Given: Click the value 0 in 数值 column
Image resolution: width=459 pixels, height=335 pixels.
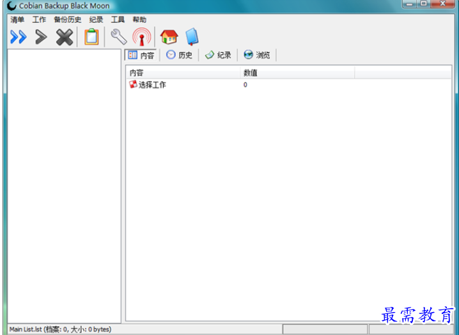Looking at the screenshot, I should coord(245,85).
